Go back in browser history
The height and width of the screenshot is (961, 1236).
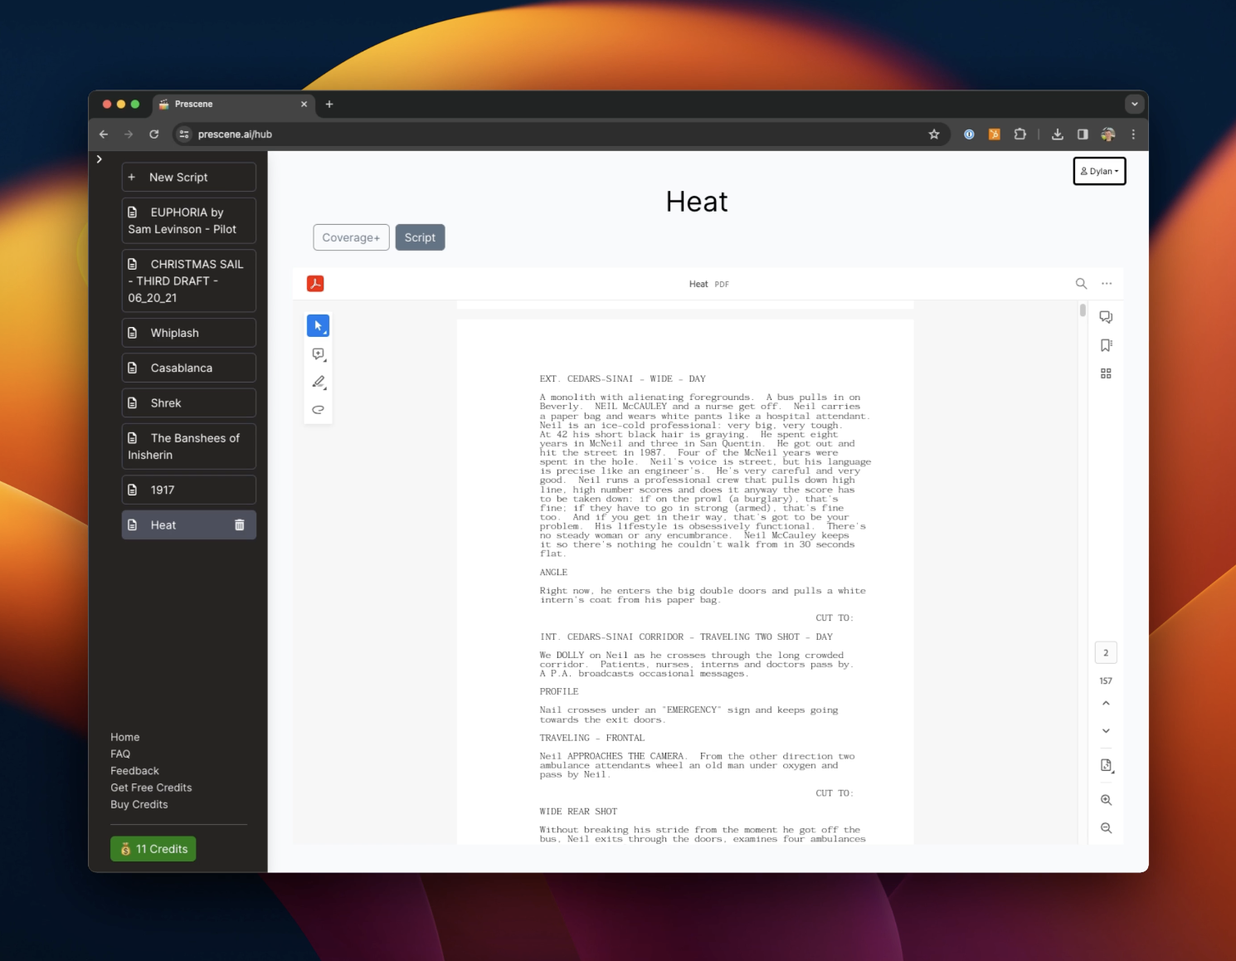click(104, 134)
